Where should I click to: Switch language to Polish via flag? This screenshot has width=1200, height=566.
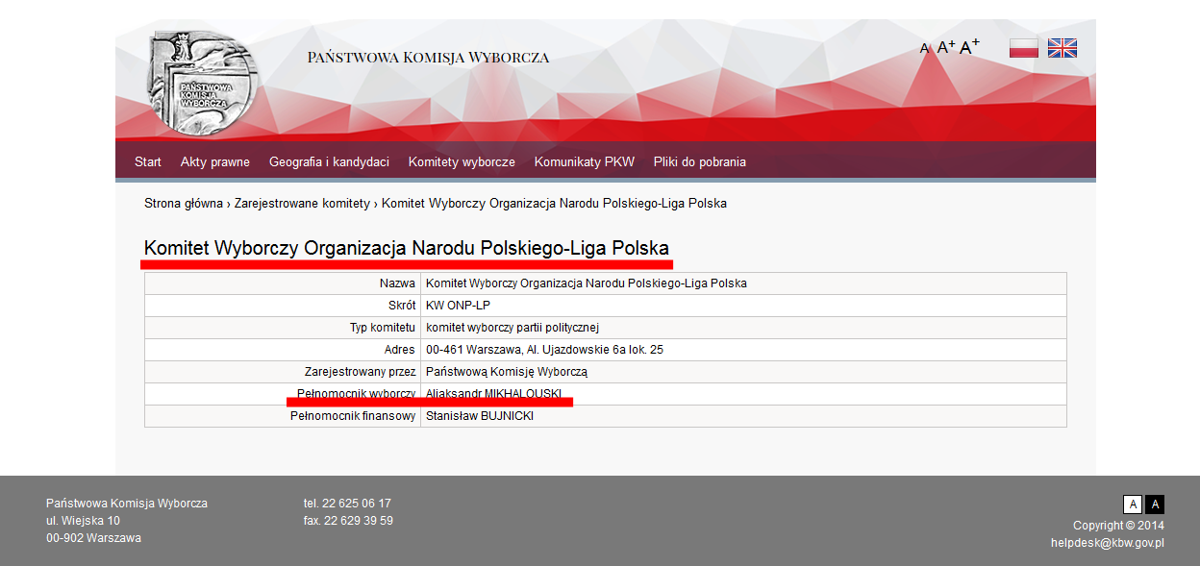tap(1024, 48)
